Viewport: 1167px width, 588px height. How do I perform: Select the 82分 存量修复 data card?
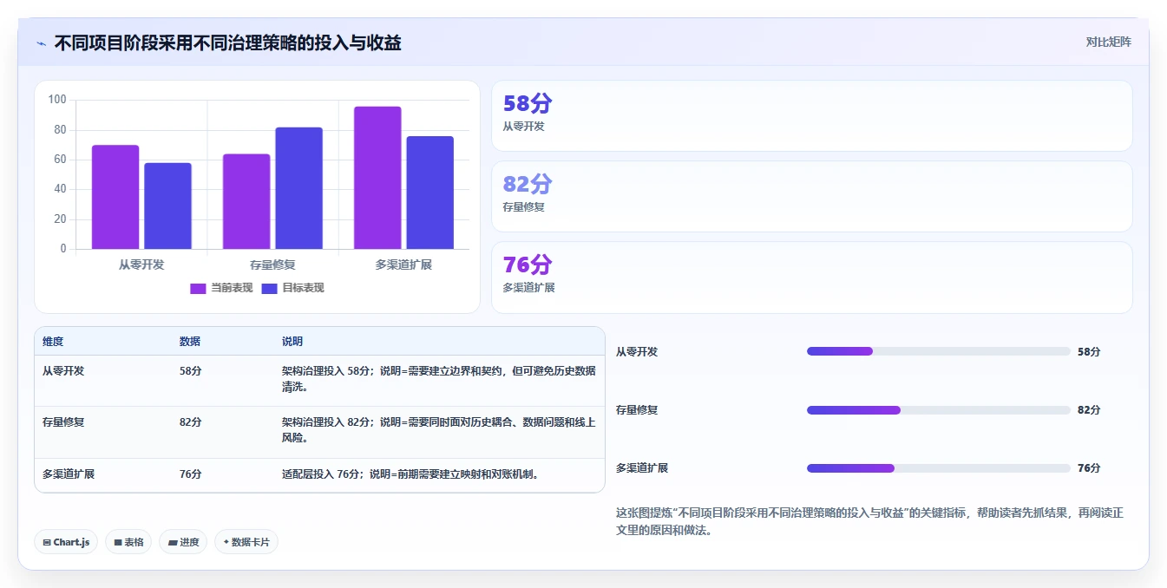pyautogui.click(x=811, y=197)
